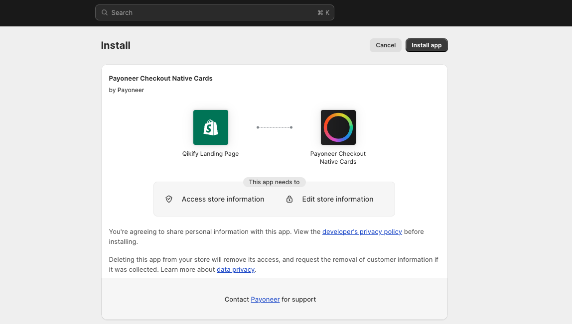
Task: Click the search magnifier icon
Action: (105, 12)
